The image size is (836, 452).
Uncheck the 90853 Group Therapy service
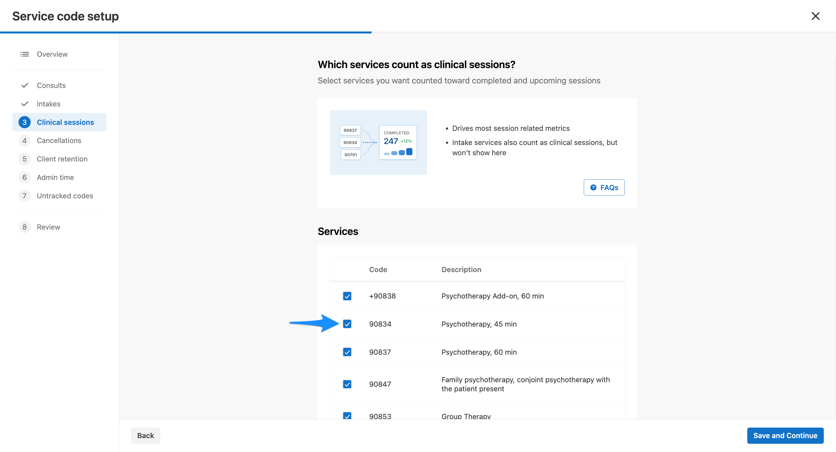pos(347,416)
